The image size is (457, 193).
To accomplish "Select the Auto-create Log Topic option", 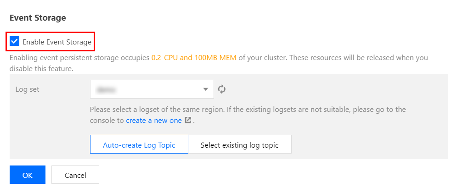I will (x=139, y=144).
